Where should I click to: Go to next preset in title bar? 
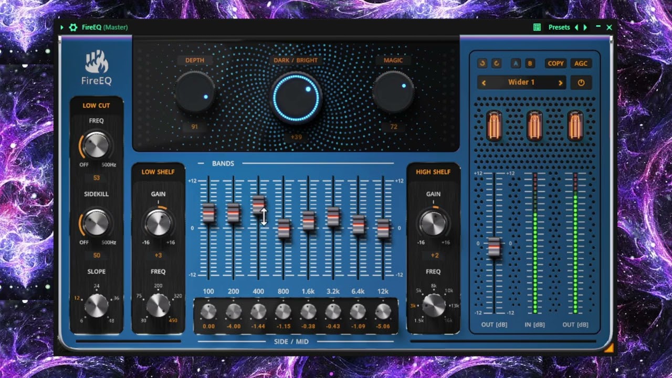point(585,27)
